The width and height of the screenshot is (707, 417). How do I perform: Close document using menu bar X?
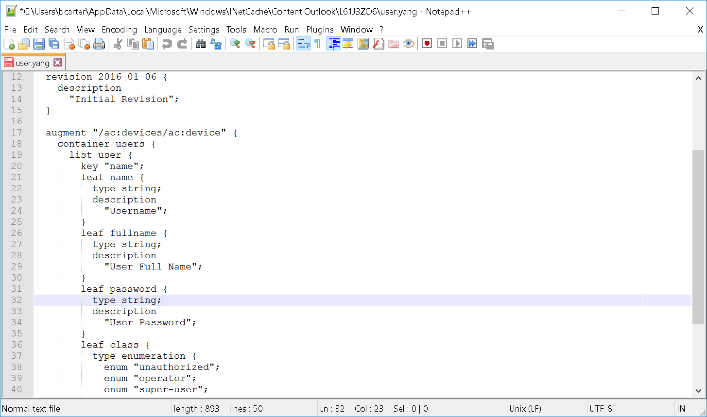pos(700,30)
